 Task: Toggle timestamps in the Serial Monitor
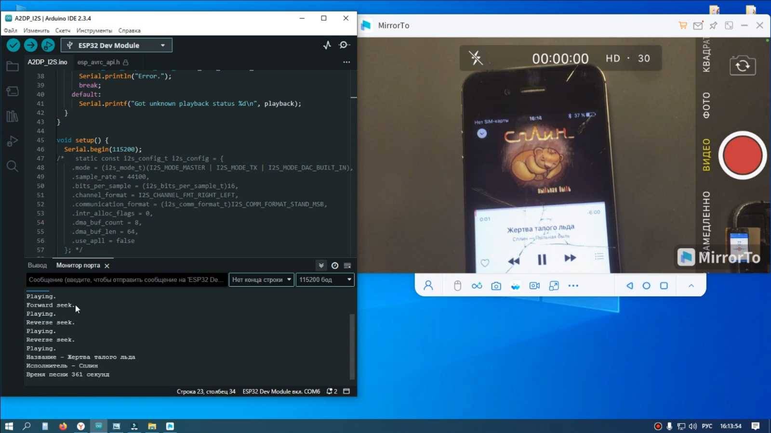[334, 265]
